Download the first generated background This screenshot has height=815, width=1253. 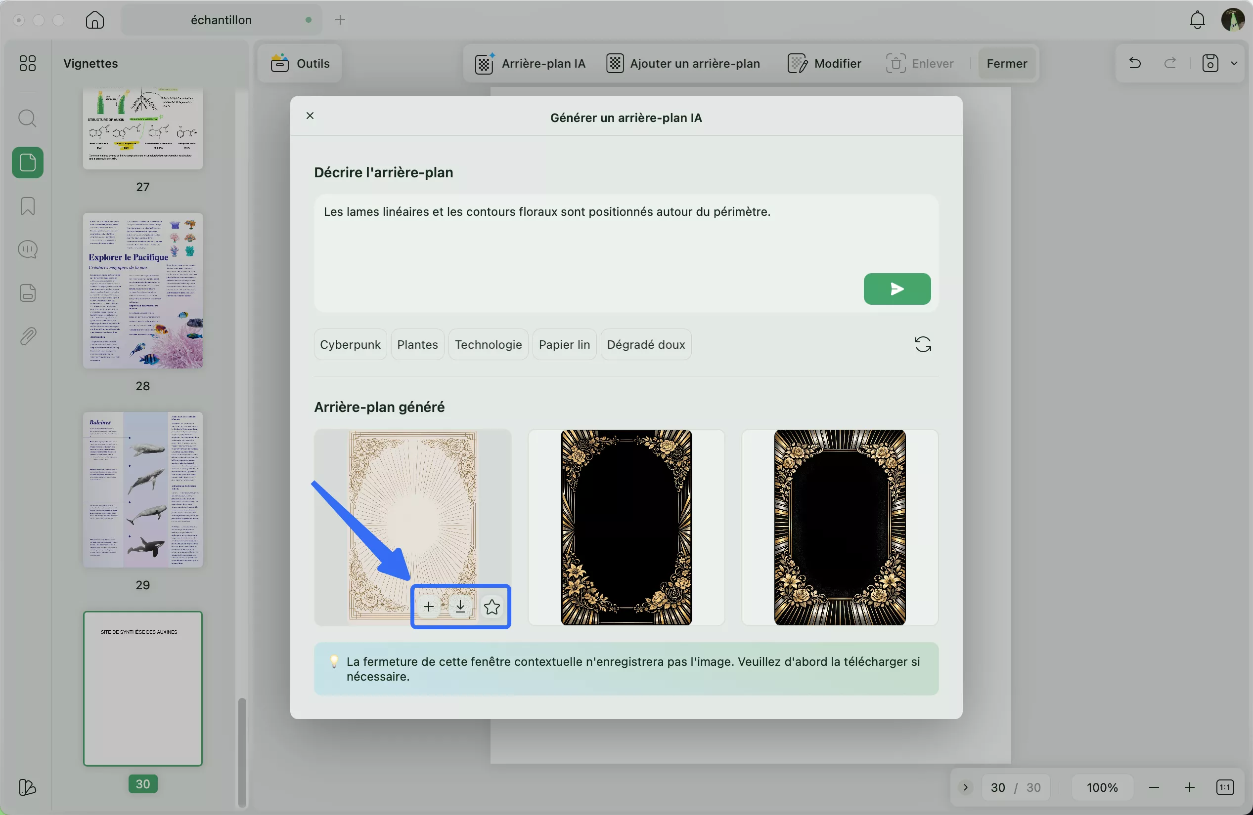pyautogui.click(x=460, y=606)
